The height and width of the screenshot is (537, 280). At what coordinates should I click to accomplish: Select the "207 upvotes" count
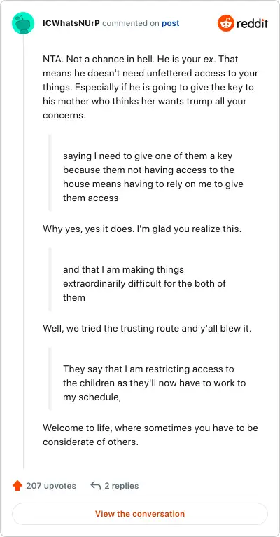[x=51, y=486]
